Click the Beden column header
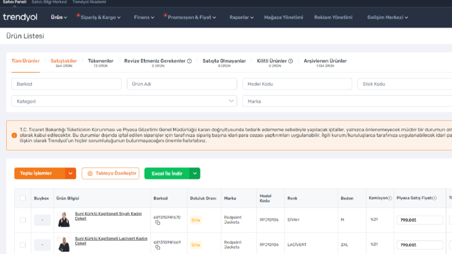The height and width of the screenshot is (254, 452). 347,198
